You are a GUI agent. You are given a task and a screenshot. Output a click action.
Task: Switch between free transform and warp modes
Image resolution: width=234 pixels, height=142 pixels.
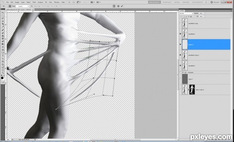coord(114,6)
